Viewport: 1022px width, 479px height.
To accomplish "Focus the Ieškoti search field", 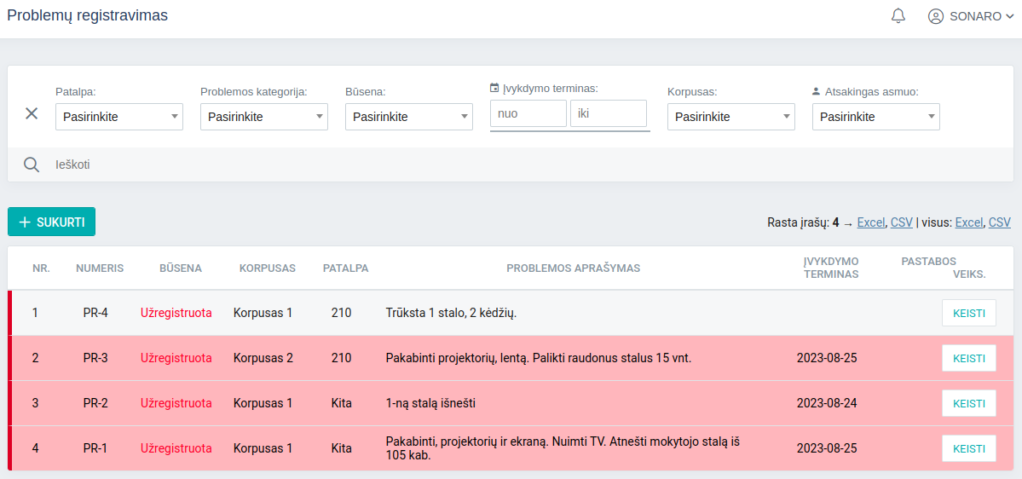I will tap(341, 164).
